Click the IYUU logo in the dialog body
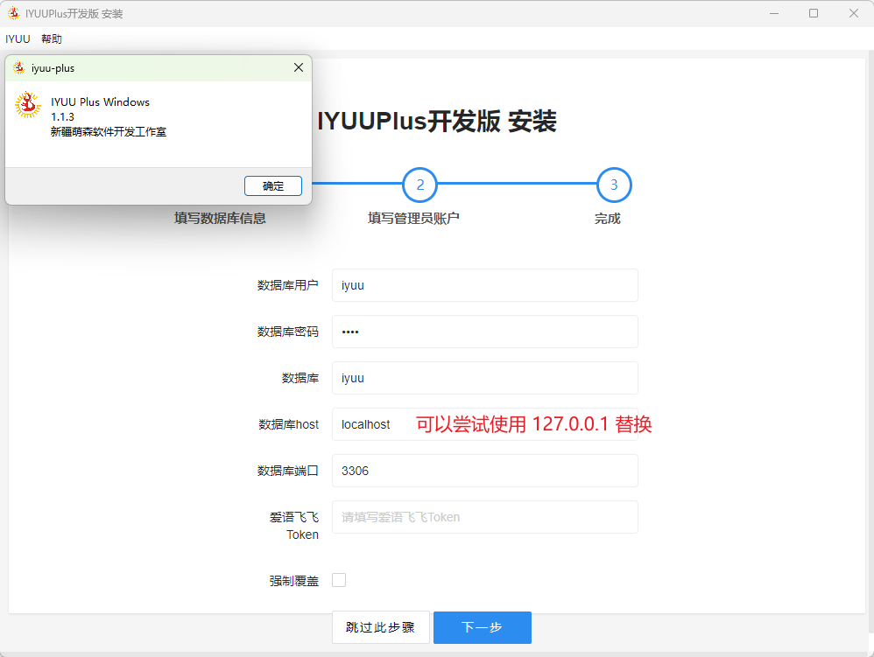 tap(28, 105)
